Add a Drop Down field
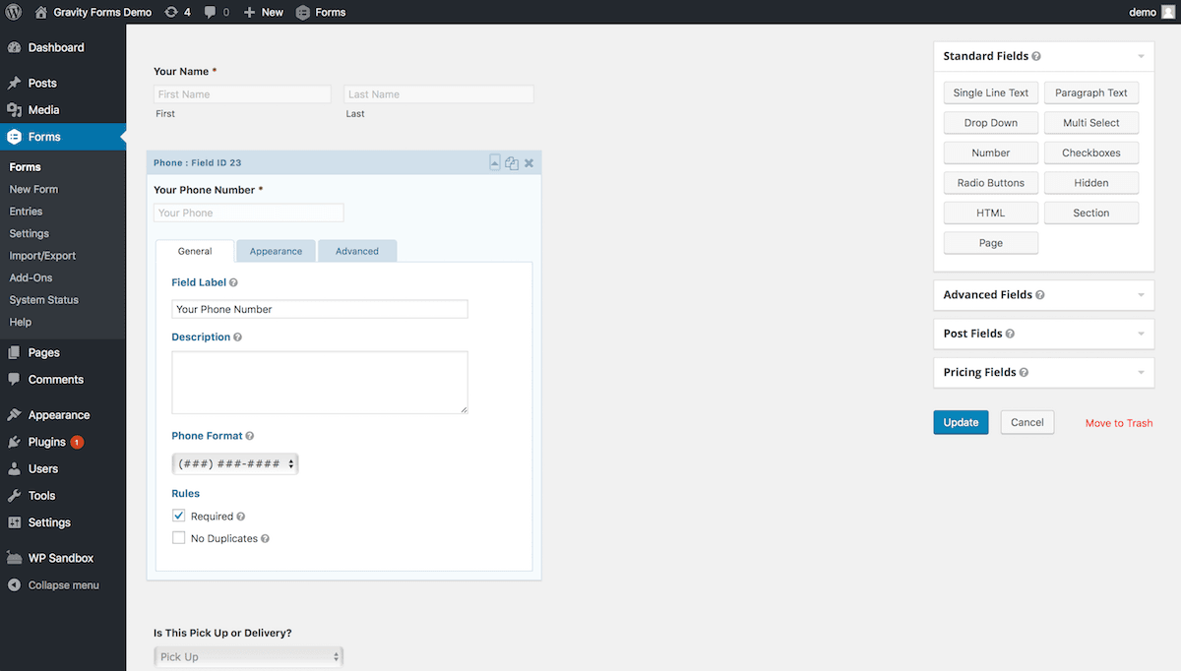Image resolution: width=1181 pixels, height=671 pixels. point(991,123)
